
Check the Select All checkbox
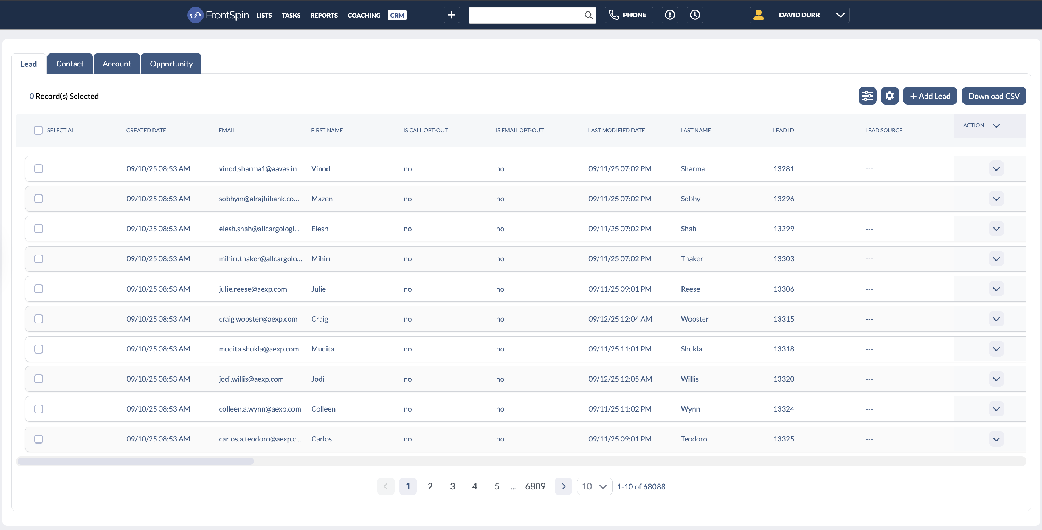pyautogui.click(x=39, y=130)
